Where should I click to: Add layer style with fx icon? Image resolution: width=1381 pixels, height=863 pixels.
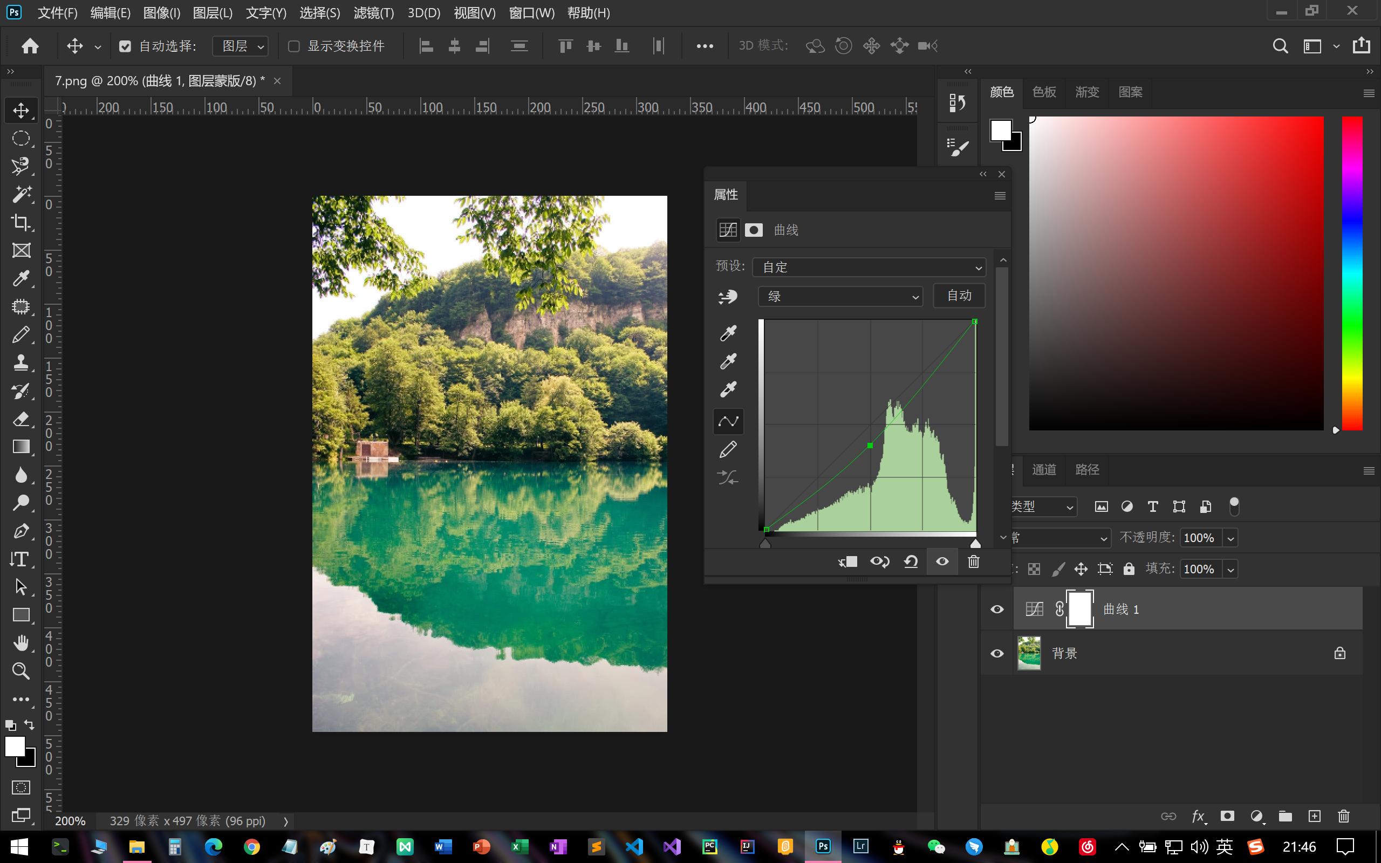pyautogui.click(x=1198, y=816)
